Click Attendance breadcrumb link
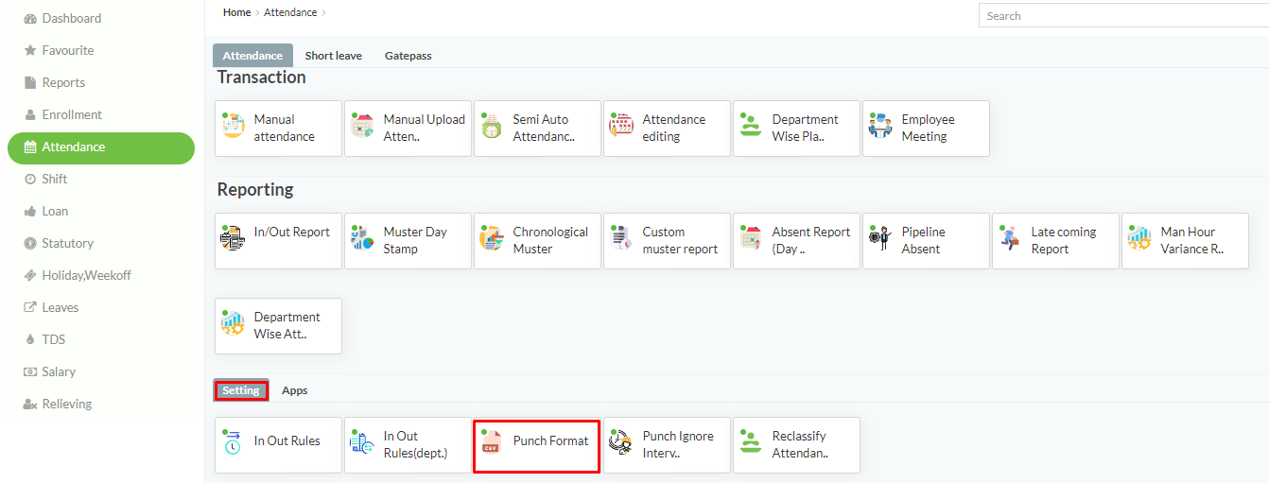Image resolution: width=1269 pixels, height=483 pixels. point(290,12)
